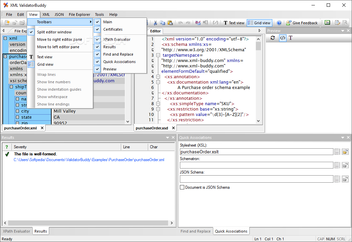Viewport: 352px width, 242px height.
Task: Click the Refresh icon in Preview panel
Action: (x=273, y=38)
